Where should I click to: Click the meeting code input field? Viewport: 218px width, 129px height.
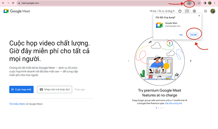coord(54,89)
